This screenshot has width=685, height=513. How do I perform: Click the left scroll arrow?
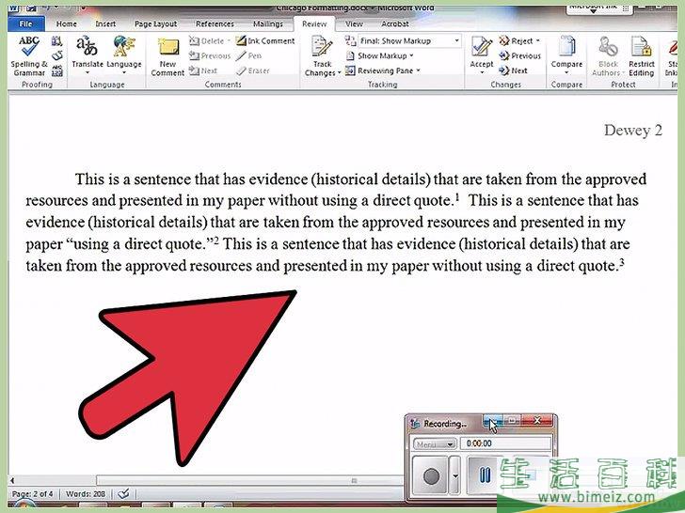12,481
